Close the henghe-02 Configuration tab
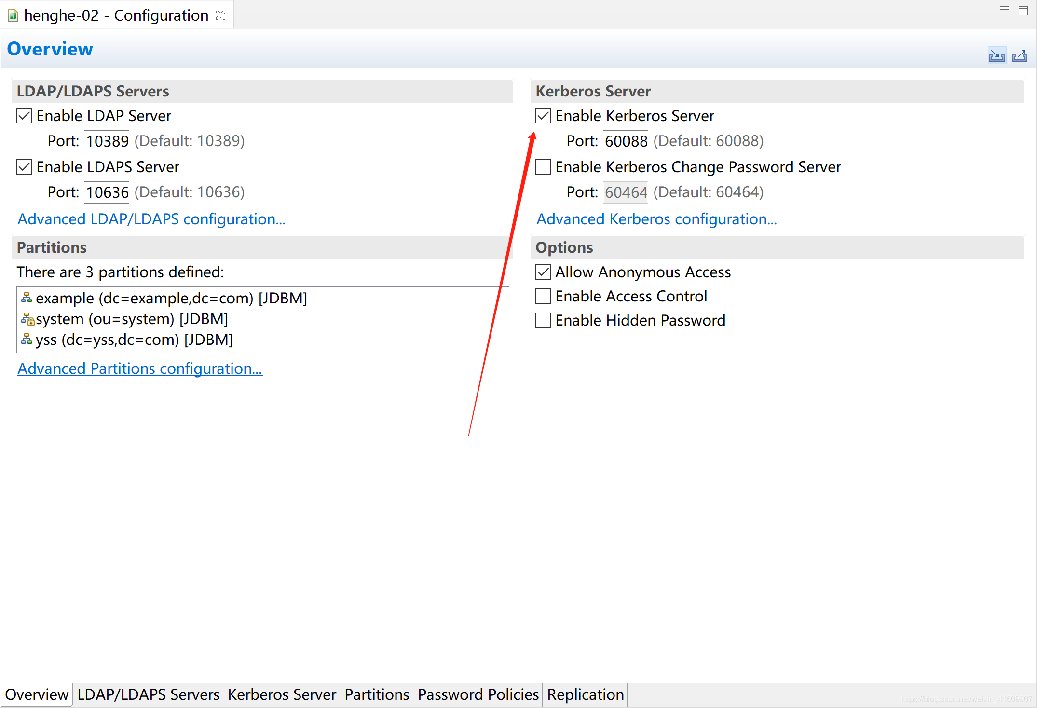This screenshot has height=708, width=1037. (221, 15)
